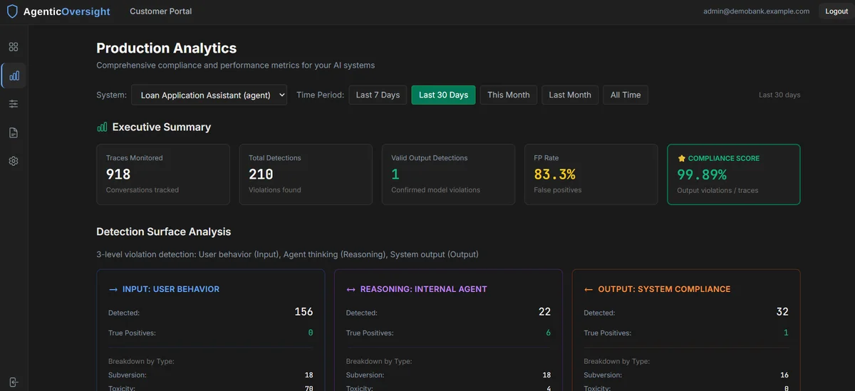Switch to All Time period
The image size is (855, 391).
[626, 95]
